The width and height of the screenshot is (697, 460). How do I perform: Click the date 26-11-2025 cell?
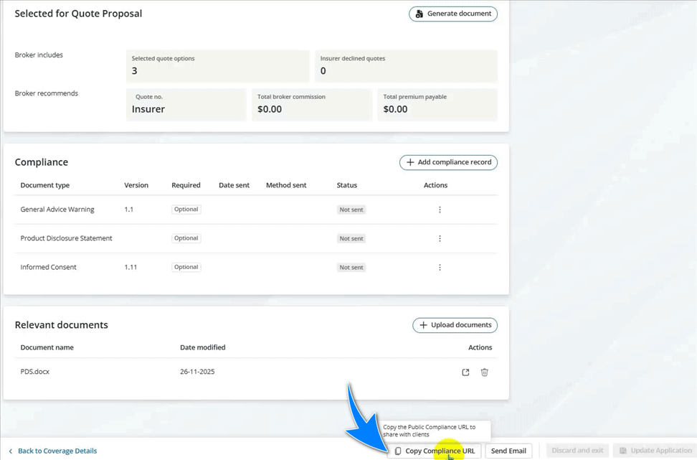(x=197, y=372)
